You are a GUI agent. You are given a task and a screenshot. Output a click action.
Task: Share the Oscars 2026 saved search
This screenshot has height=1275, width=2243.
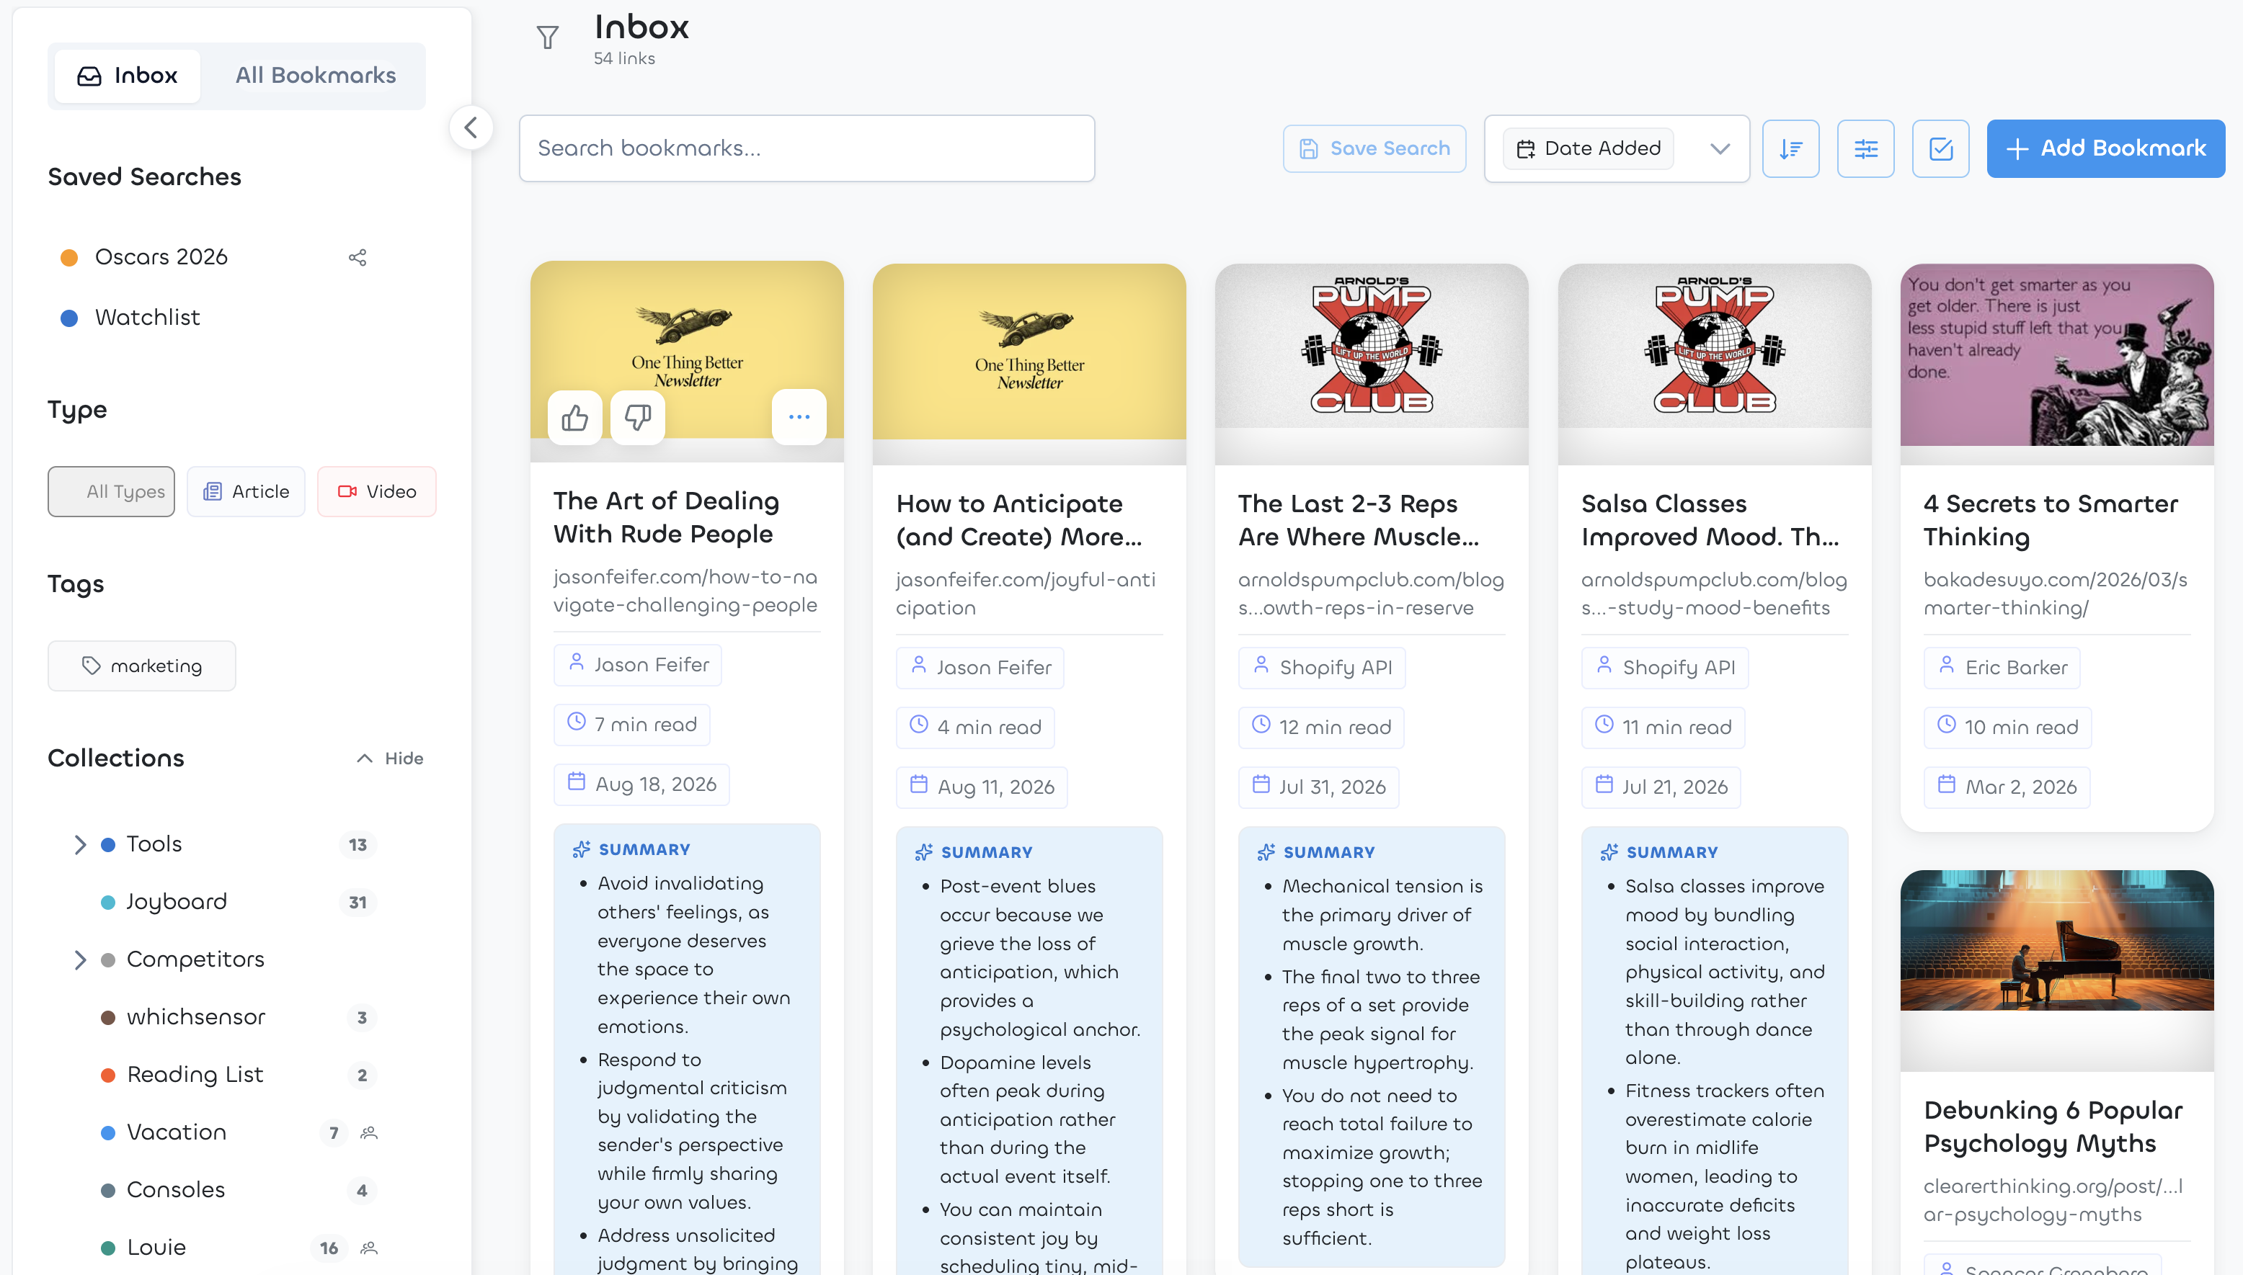(357, 257)
